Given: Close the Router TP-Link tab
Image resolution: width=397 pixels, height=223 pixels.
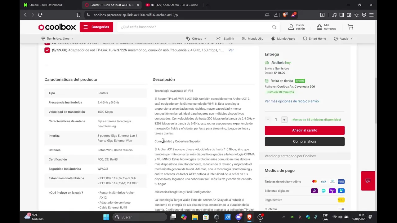Looking at the screenshot, I should pyautogui.click(x=138, y=5).
